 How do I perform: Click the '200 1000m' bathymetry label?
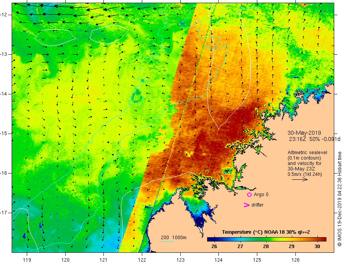(x=174, y=238)
